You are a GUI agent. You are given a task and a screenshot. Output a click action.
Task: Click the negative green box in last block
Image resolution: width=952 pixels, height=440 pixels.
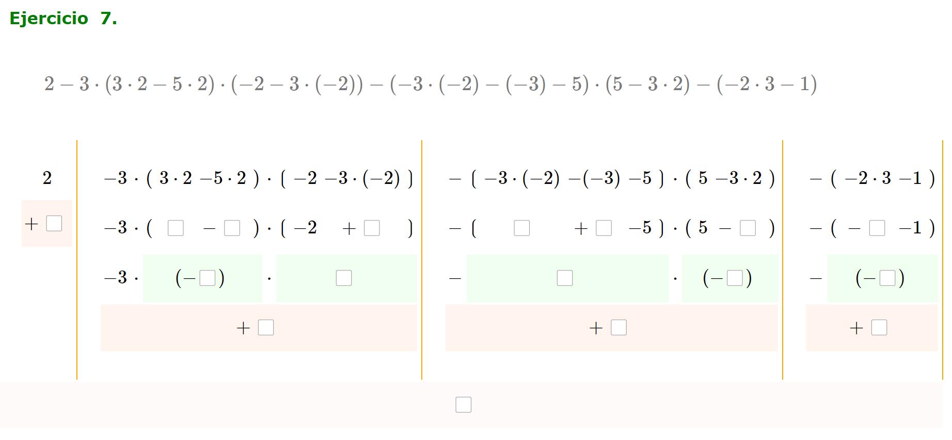click(887, 278)
